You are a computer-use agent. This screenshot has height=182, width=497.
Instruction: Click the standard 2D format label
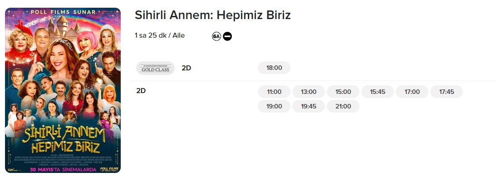tap(141, 91)
